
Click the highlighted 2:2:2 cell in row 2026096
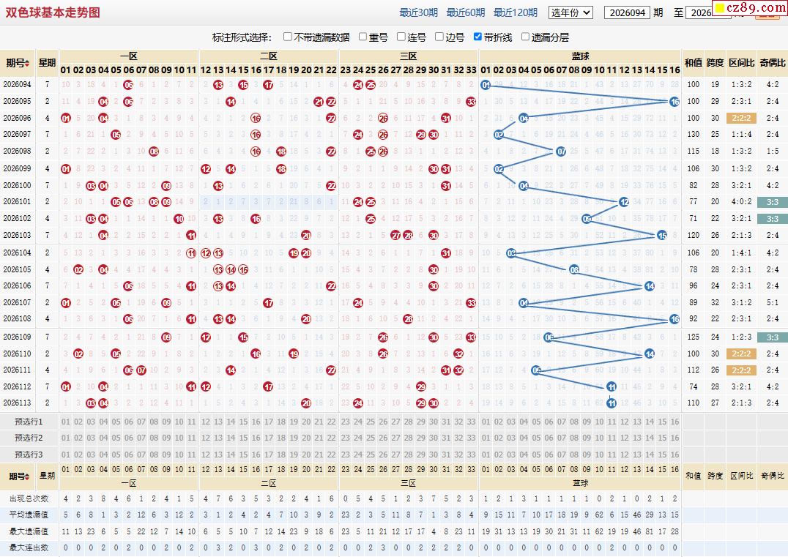click(741, 119)
